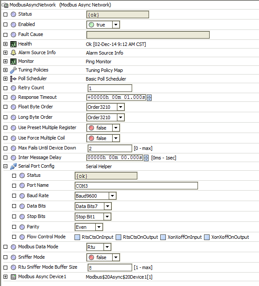This screenshot has height=286, width=259.
Task: Click the Modbus Data Mode property icon
Action: pos(13,247)
